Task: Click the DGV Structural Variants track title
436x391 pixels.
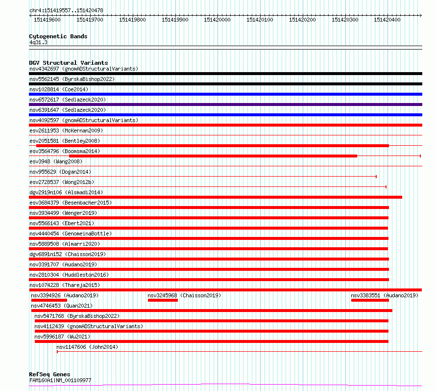Action: (x=69, y=63)
